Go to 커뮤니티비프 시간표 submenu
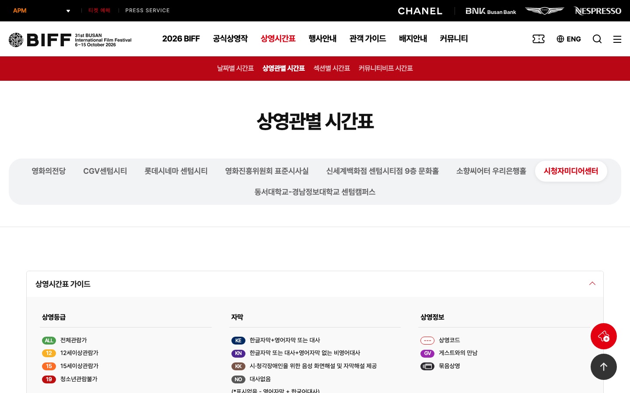 (386, 69)
